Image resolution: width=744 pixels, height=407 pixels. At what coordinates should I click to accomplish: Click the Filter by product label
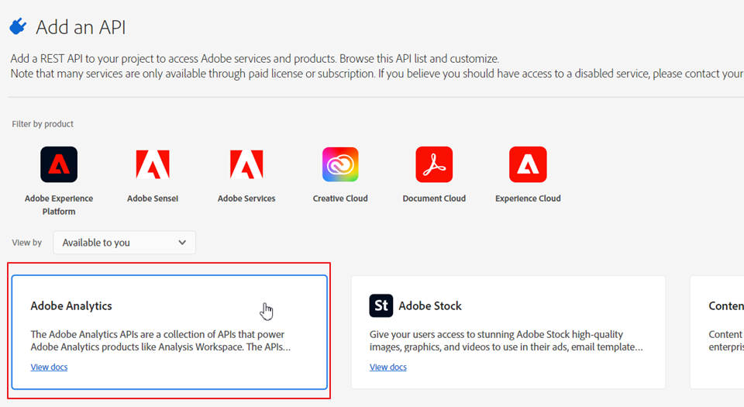pyautogui.click(x=43, y=124)
